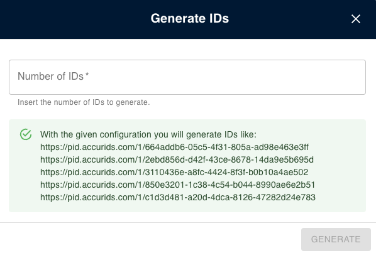Click 'With the given configuration' message line
This screenshot has width=376, height=253.
tap(148, 134)
